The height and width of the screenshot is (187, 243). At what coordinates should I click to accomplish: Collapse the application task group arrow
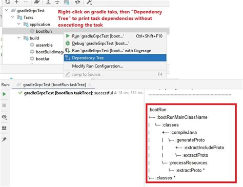(19, 24)
